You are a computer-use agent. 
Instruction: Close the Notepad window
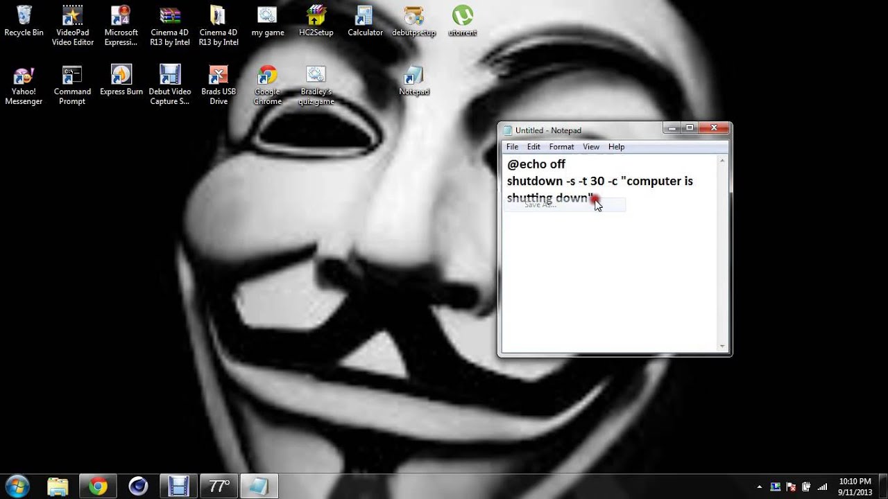point(714,128)
